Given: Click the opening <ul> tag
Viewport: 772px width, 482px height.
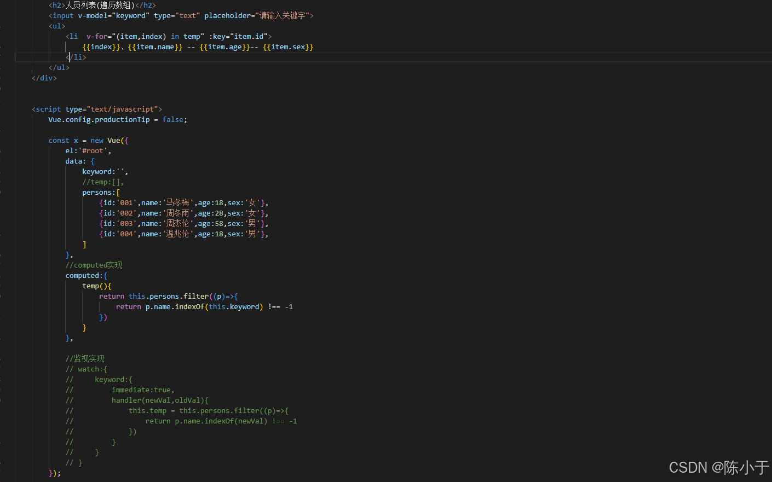Looking at the screenshot, I should click(x=57, y=26).
